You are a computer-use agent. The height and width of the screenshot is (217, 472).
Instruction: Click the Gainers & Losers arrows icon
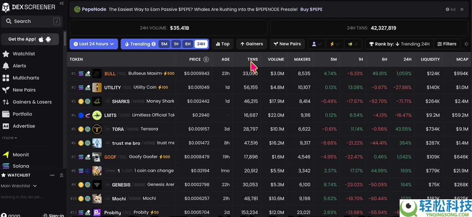(6, 102)
